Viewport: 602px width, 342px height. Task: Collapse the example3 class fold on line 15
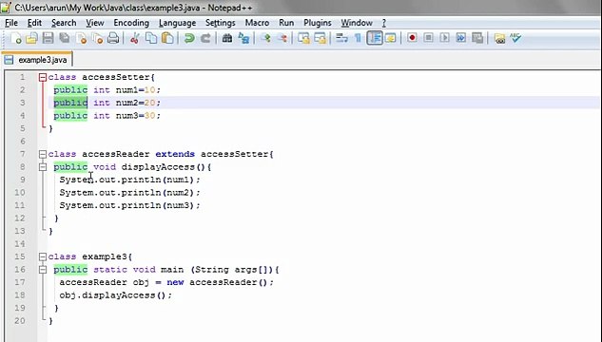tap(43, 256)
